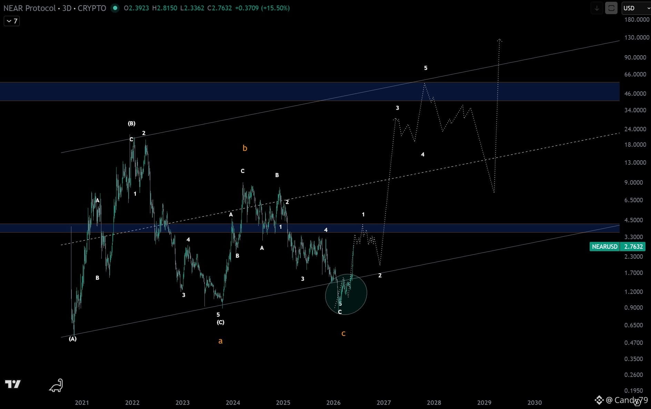
Task: Expand the collapsed indicators list showing 7
Action: pyautogui.click(x=12, y=21)
